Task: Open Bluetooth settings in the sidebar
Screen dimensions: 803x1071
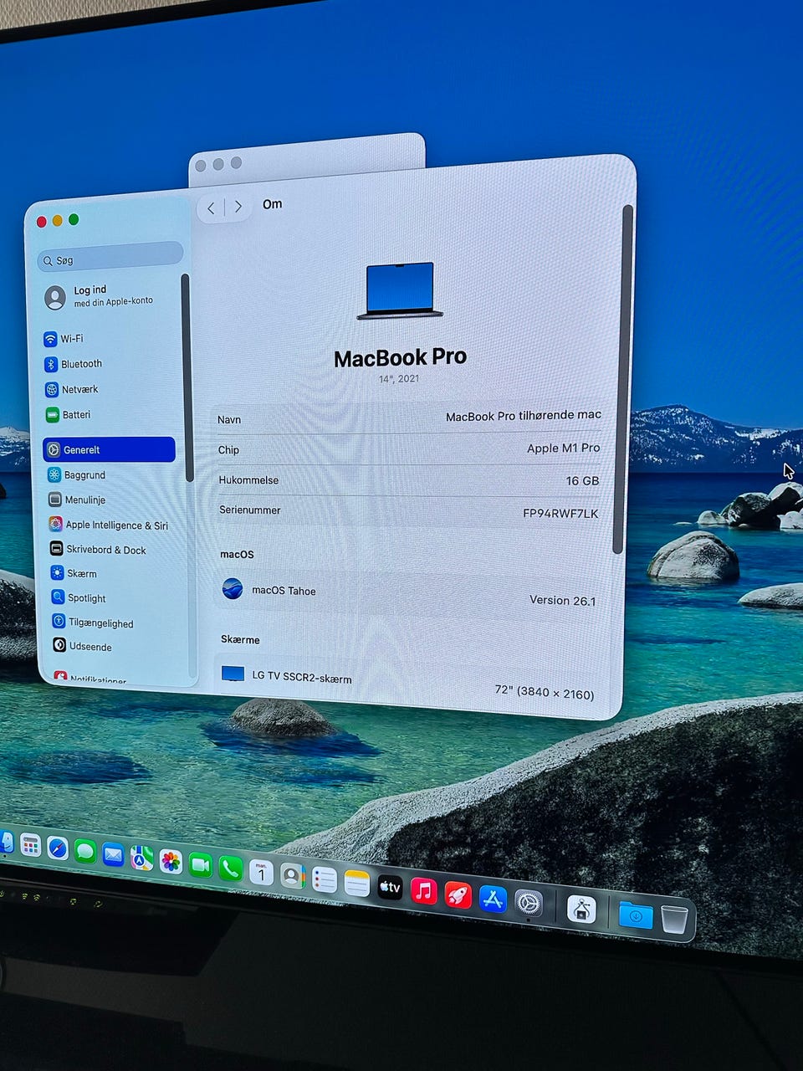Action: 73,364
